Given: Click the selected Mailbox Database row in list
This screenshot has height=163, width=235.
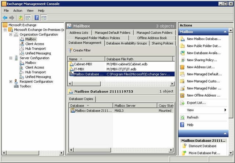Looking at the screenshot, I should click(x=122, y=74).
